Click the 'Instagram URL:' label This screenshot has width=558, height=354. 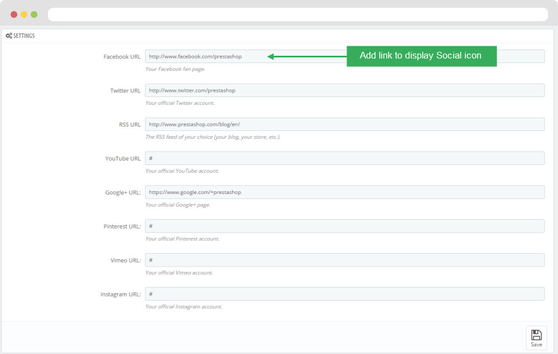tap(121, 294)
